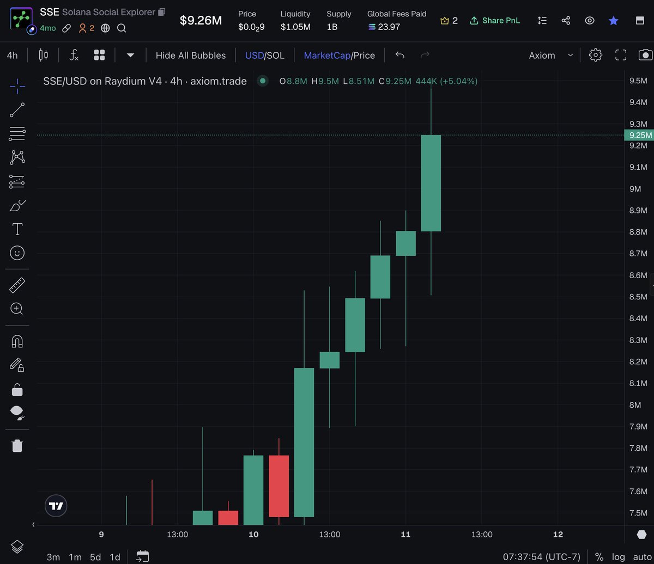Select the trend line tool

tap(17, 110)
